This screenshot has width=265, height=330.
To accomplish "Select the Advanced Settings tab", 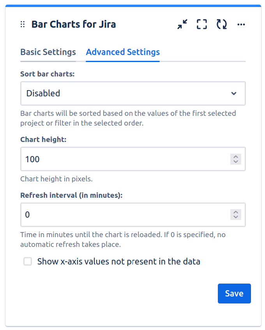I will pos(123,52).
